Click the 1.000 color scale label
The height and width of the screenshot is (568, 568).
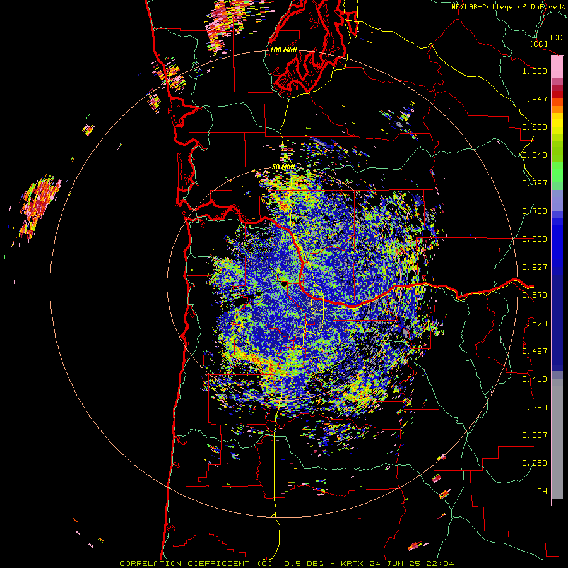[x=535, y=71]
